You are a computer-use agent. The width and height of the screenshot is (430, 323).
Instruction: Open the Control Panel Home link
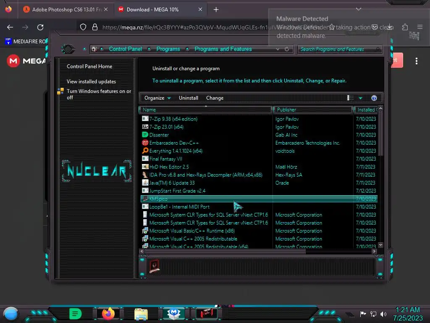[89, 66]
